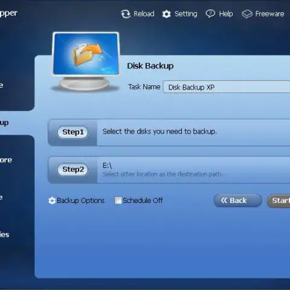Start the disk backup task
Screen dimensions: 290x290
click(279, 201)
